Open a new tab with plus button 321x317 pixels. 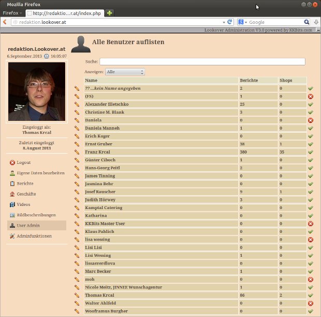pyautogui.click(x=110, y=13)
